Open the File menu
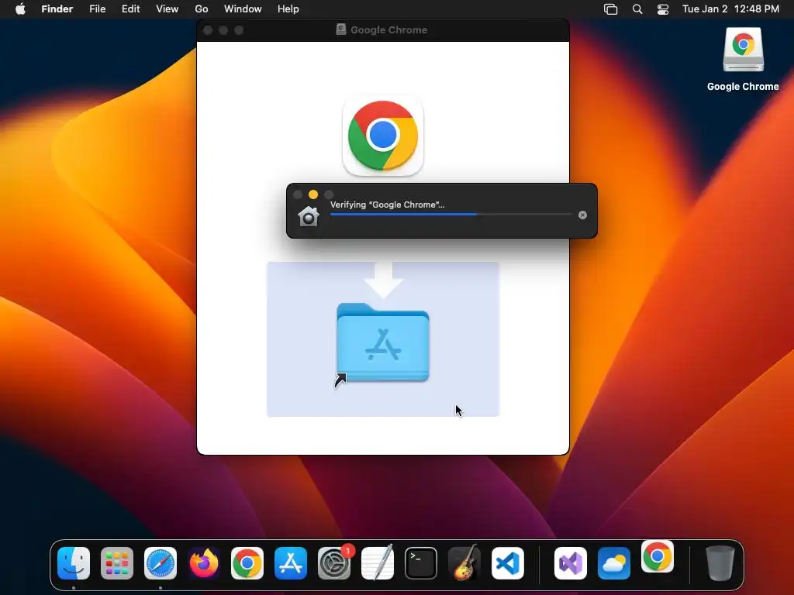The image size is (794, 595). coord(97,9)
